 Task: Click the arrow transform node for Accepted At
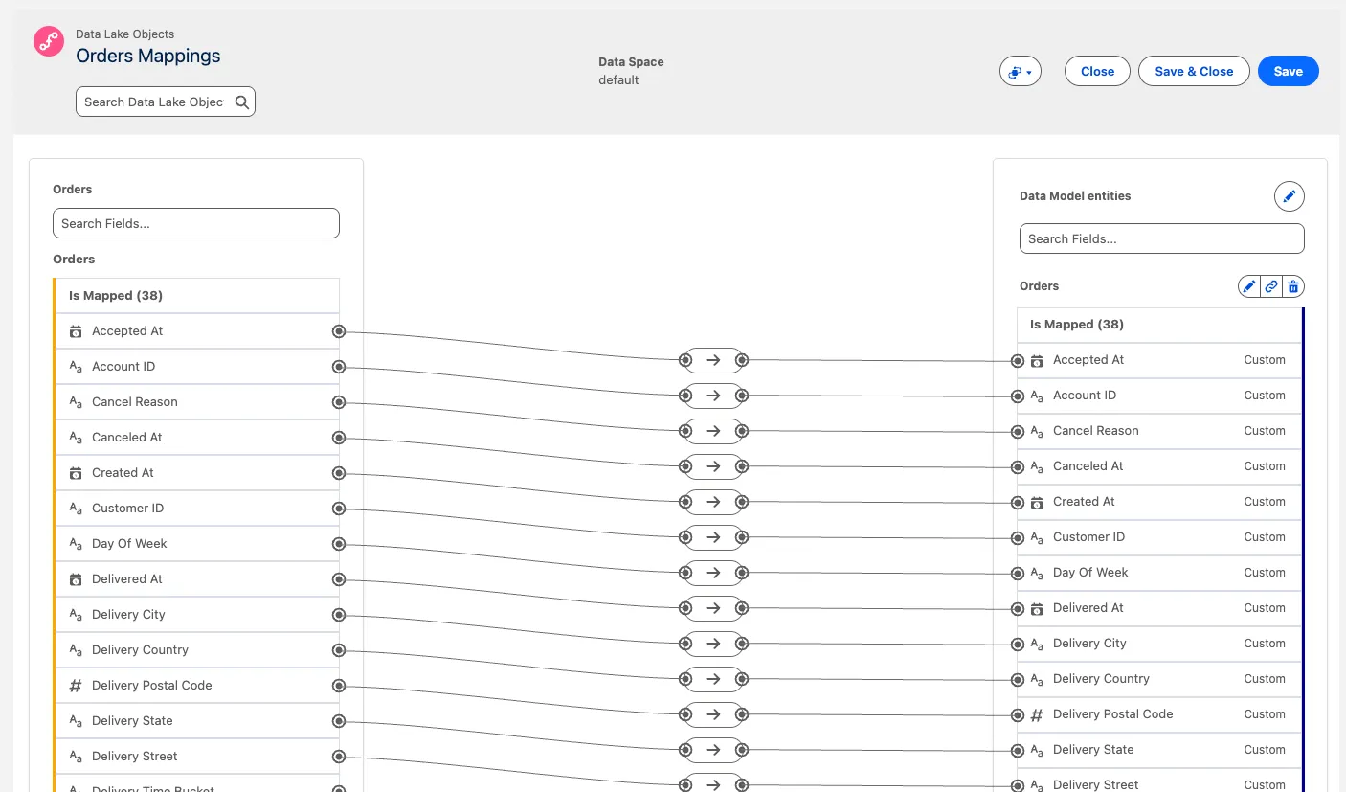pyautogui.click(x=712, y=360)
